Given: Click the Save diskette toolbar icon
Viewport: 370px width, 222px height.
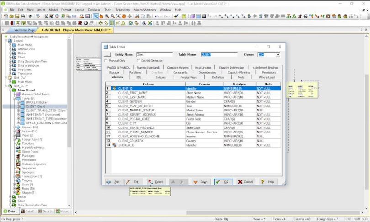Looking at the screenshot, I should pyautogui.click(x=17, y=16).
